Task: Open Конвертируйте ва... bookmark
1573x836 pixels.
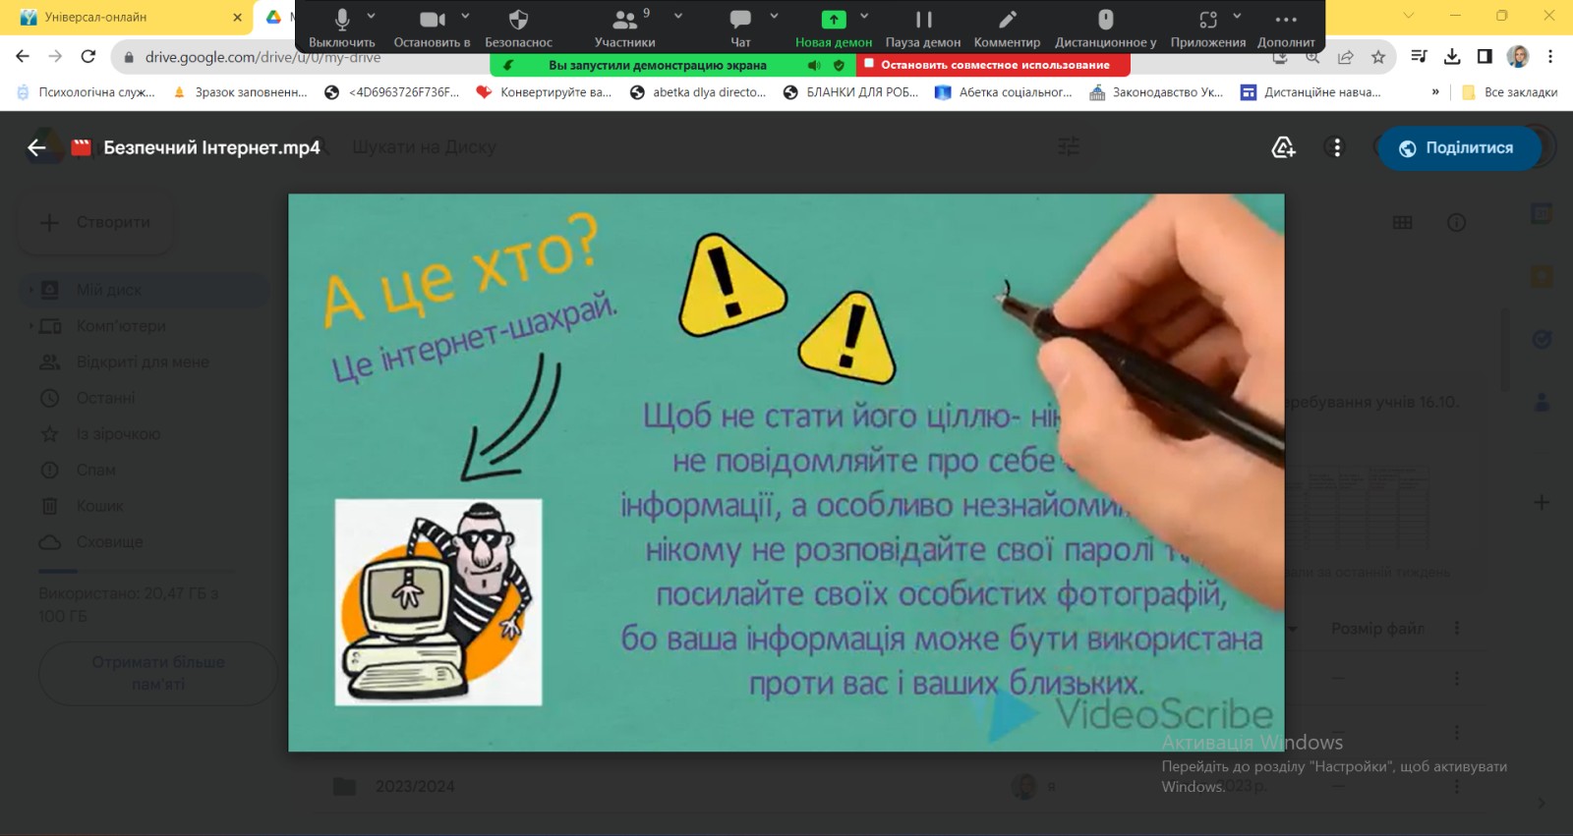Action: [544, 92]
